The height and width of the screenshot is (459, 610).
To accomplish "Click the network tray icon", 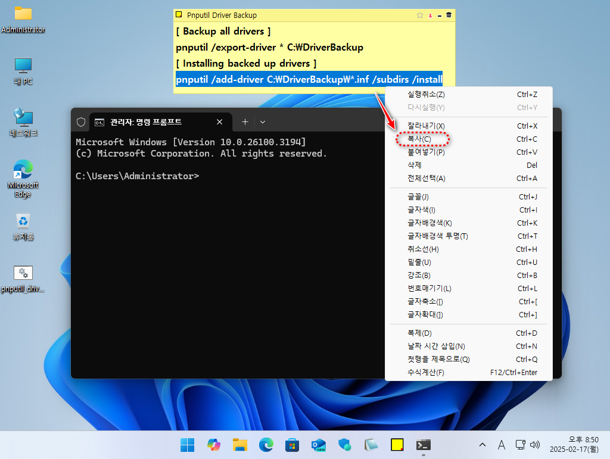I will click(520, 445).
